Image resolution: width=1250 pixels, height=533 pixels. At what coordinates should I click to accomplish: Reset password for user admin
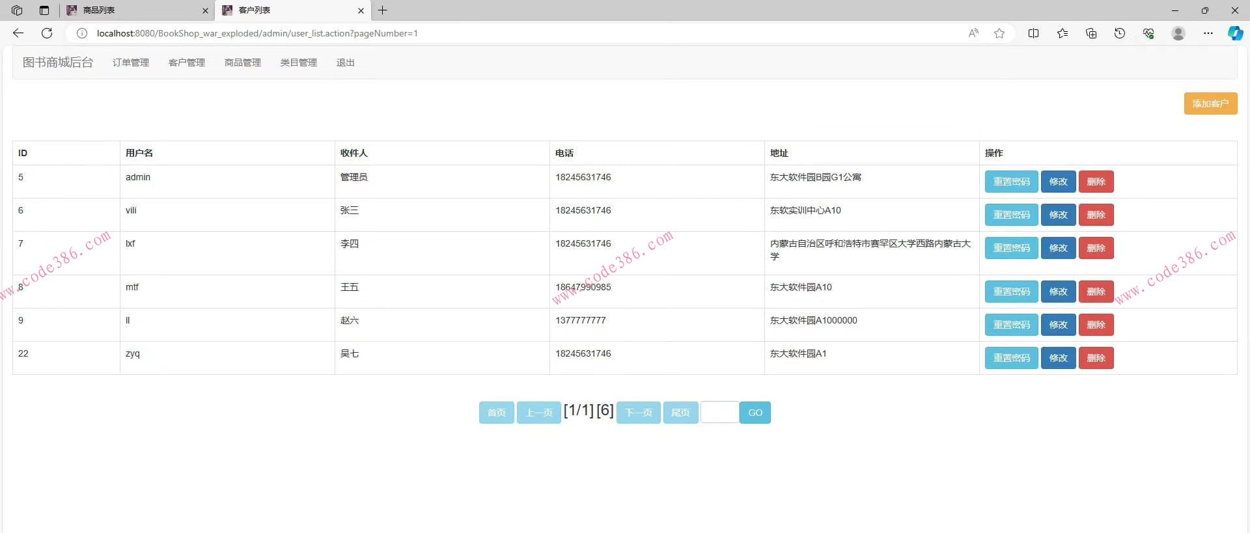(1011, 182)
